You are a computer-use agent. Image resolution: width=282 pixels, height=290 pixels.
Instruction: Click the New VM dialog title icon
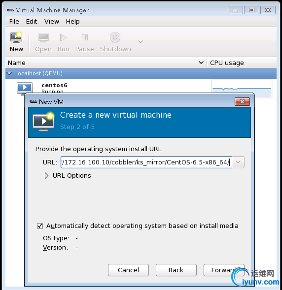(33, 102)
